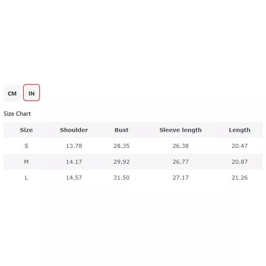Select the L size row label

coord(26,178)
